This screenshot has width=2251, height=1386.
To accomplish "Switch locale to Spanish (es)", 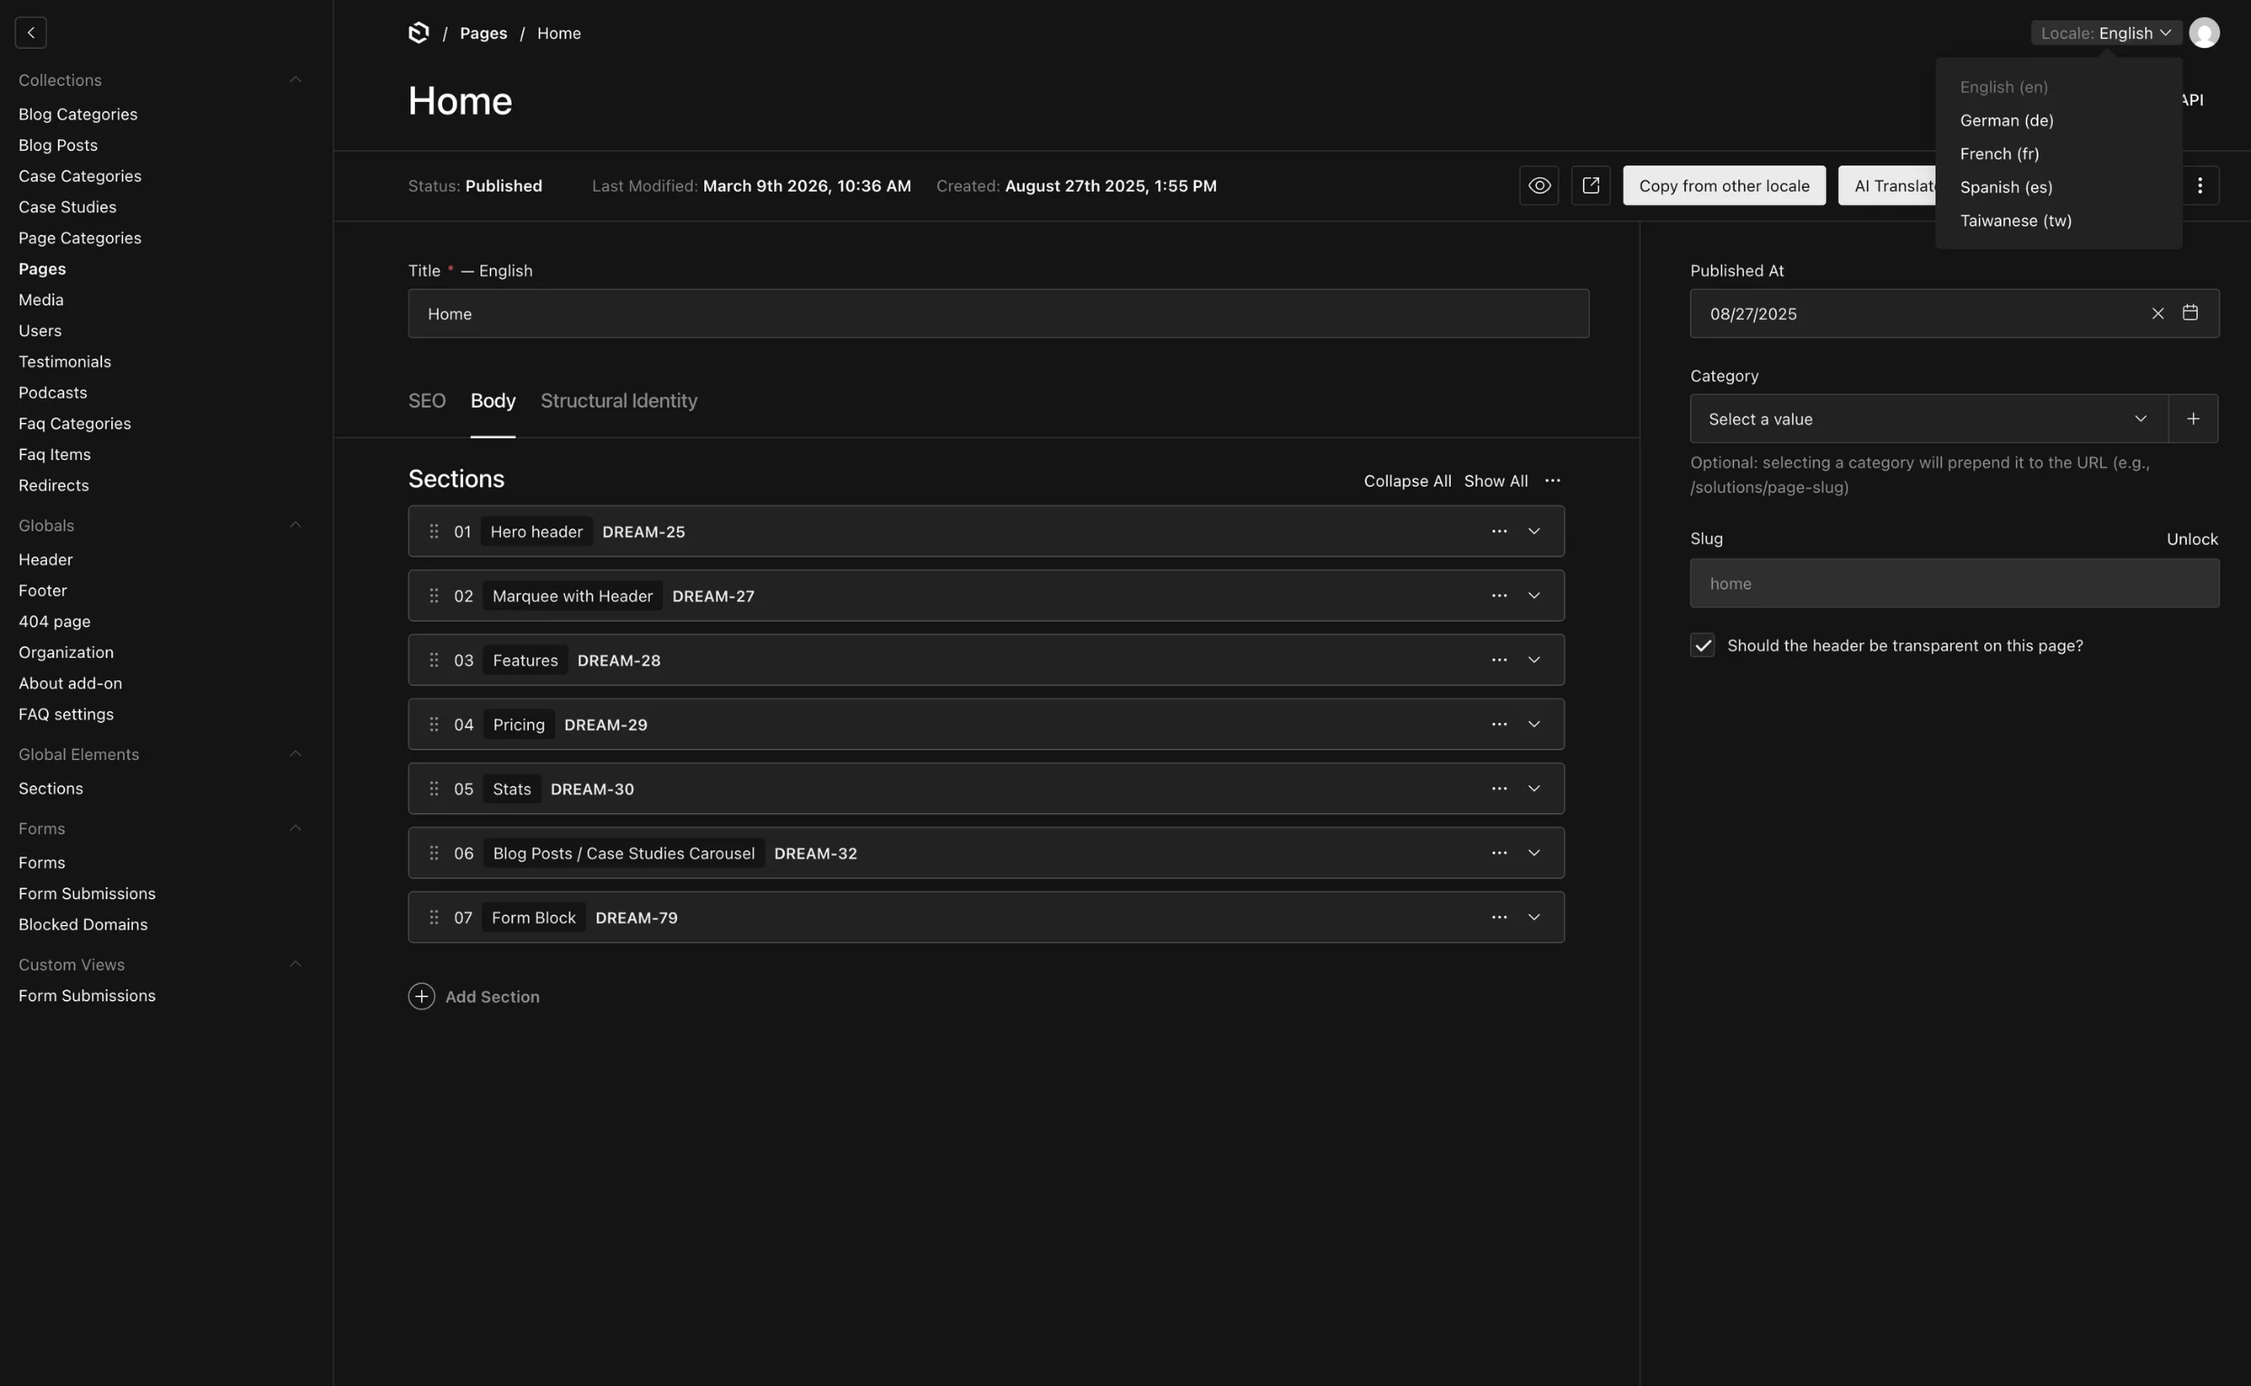I will [2005, 187].
